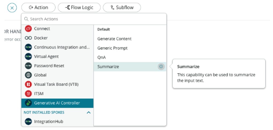The image size is (273, 130).
Task: Click the Visual Task Board icon
Action: pyautogui.click(x=28, y=84)
